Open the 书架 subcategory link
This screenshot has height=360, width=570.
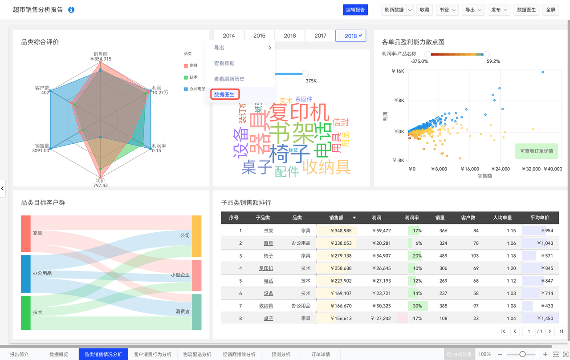[269, 231]
